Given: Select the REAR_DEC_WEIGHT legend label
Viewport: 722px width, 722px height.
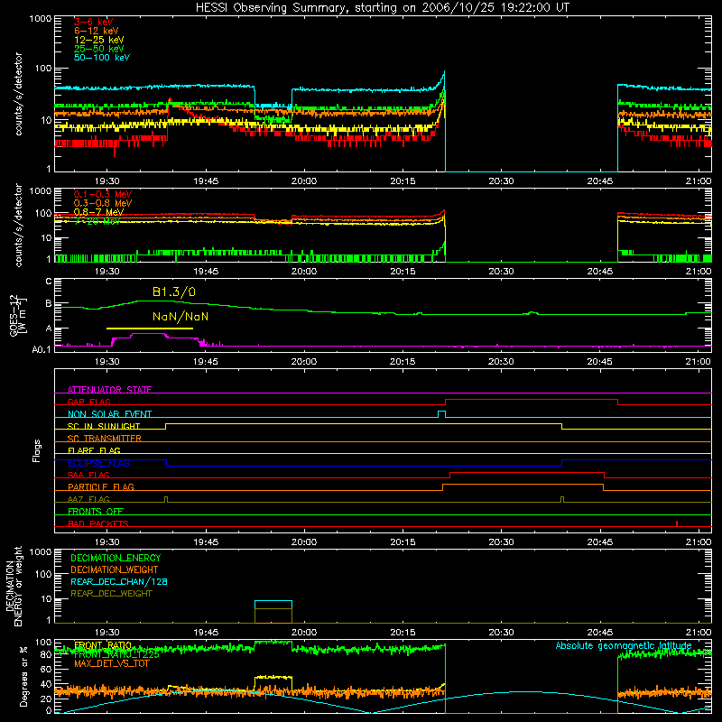Looking at the screenshot, I should click(111, 594).
